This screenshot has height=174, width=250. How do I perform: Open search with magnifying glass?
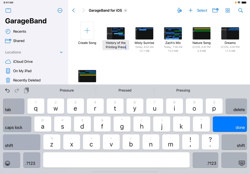coord(241,10)
